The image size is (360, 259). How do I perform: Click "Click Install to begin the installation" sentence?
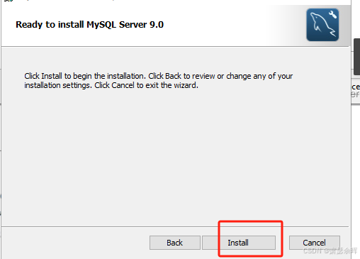(x=85, y=76)
